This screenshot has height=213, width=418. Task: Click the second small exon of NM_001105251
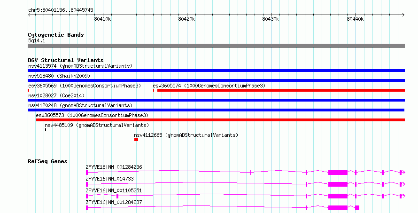(x=117, y=196)
